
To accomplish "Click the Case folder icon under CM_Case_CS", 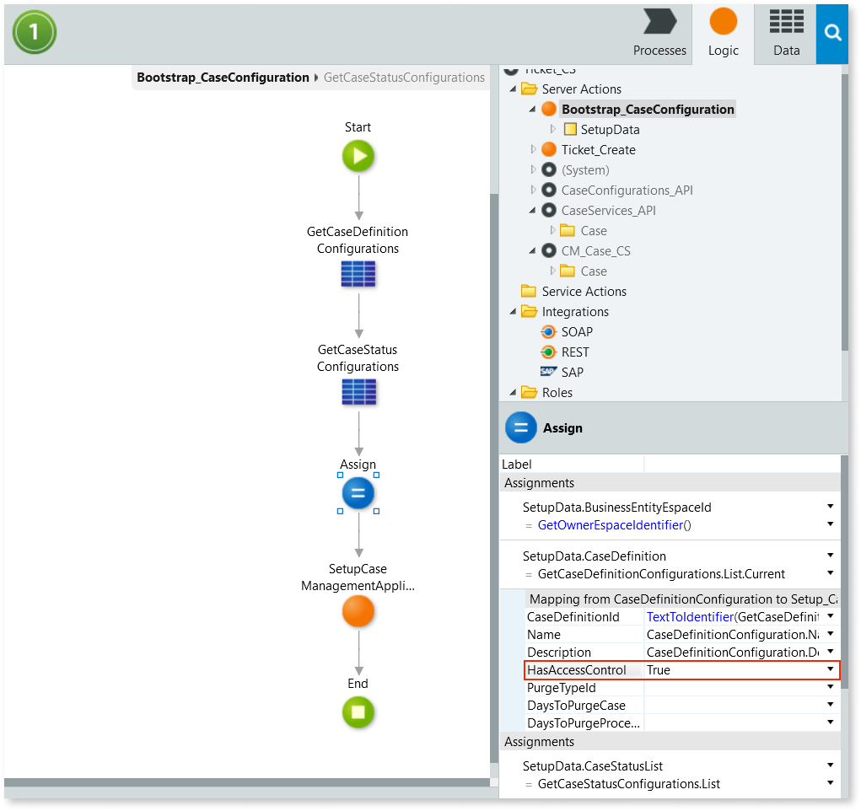I will tap(568, 271).
